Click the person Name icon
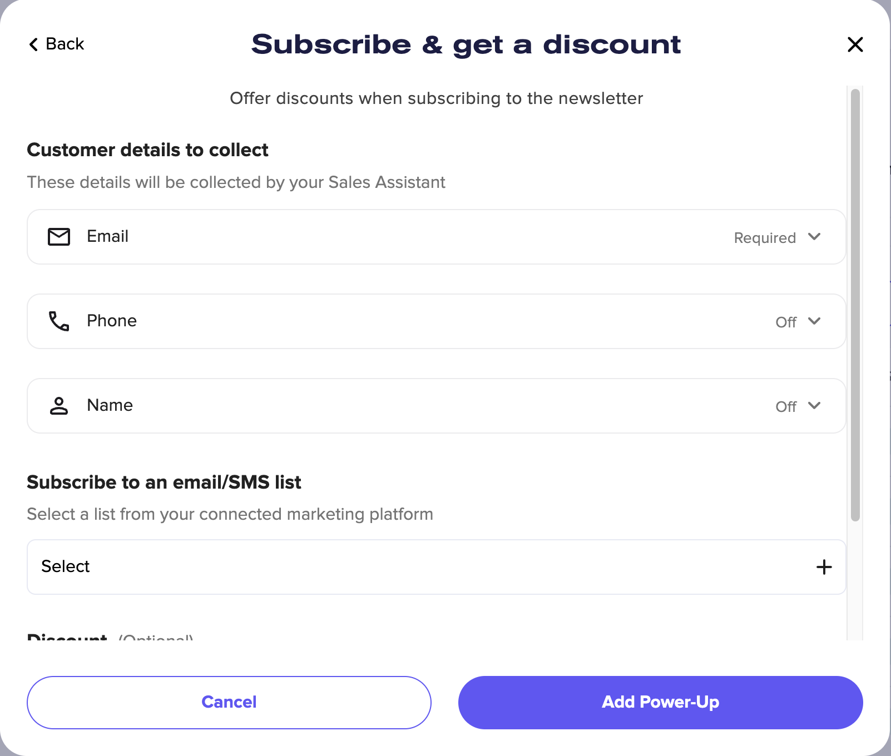891x756 pixels. [x=59, y=406]
